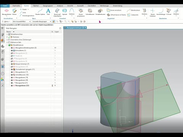The height and width of the screenshot is (137, 183).
Task: Switch to the Flächen ribbon tab
Action: click(36, 6)
